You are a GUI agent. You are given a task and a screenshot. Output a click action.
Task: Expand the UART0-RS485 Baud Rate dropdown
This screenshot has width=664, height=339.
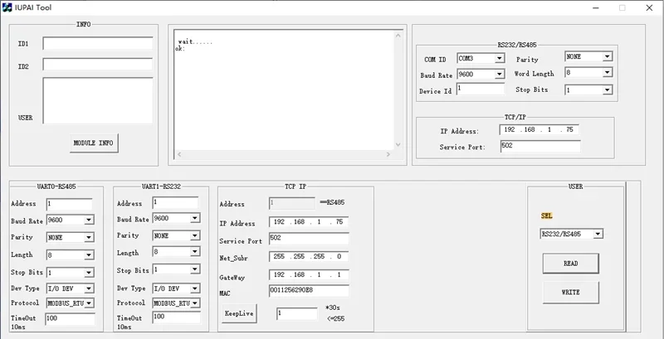70,220
